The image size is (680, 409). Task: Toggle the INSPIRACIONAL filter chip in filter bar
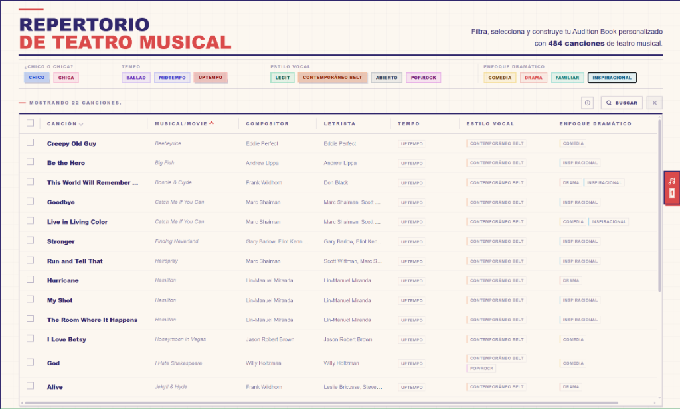tap(612, 78)
